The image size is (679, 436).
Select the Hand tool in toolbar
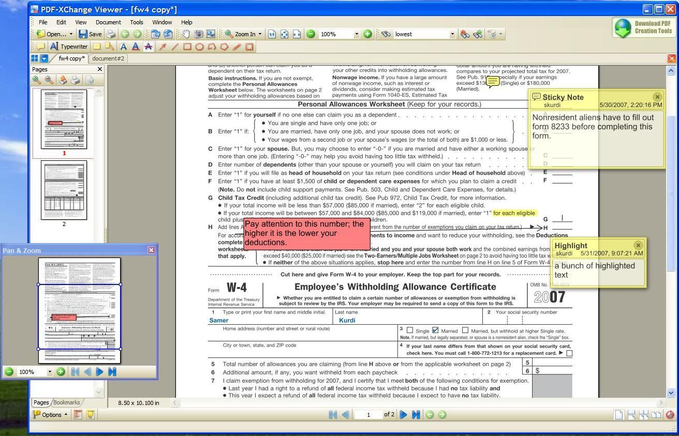186,34
